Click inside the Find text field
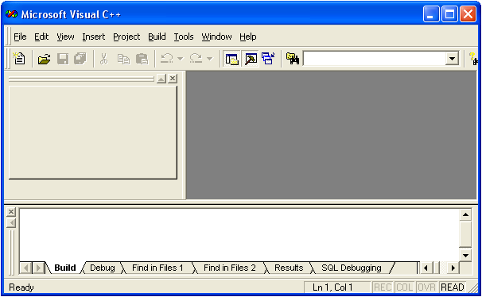This screenshot has width=482, height=297. click(x=374, y=59)
